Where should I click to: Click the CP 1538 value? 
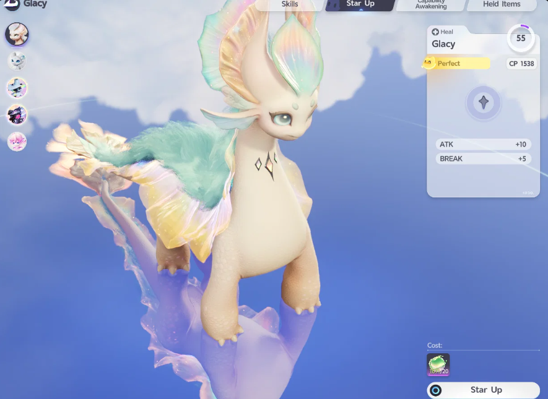coord(521,64)
